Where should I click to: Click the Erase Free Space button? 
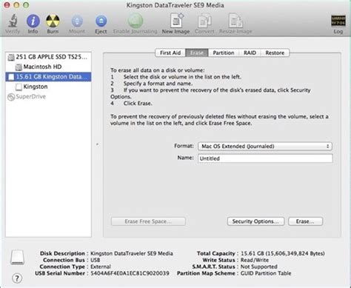(x=148, y=221)
